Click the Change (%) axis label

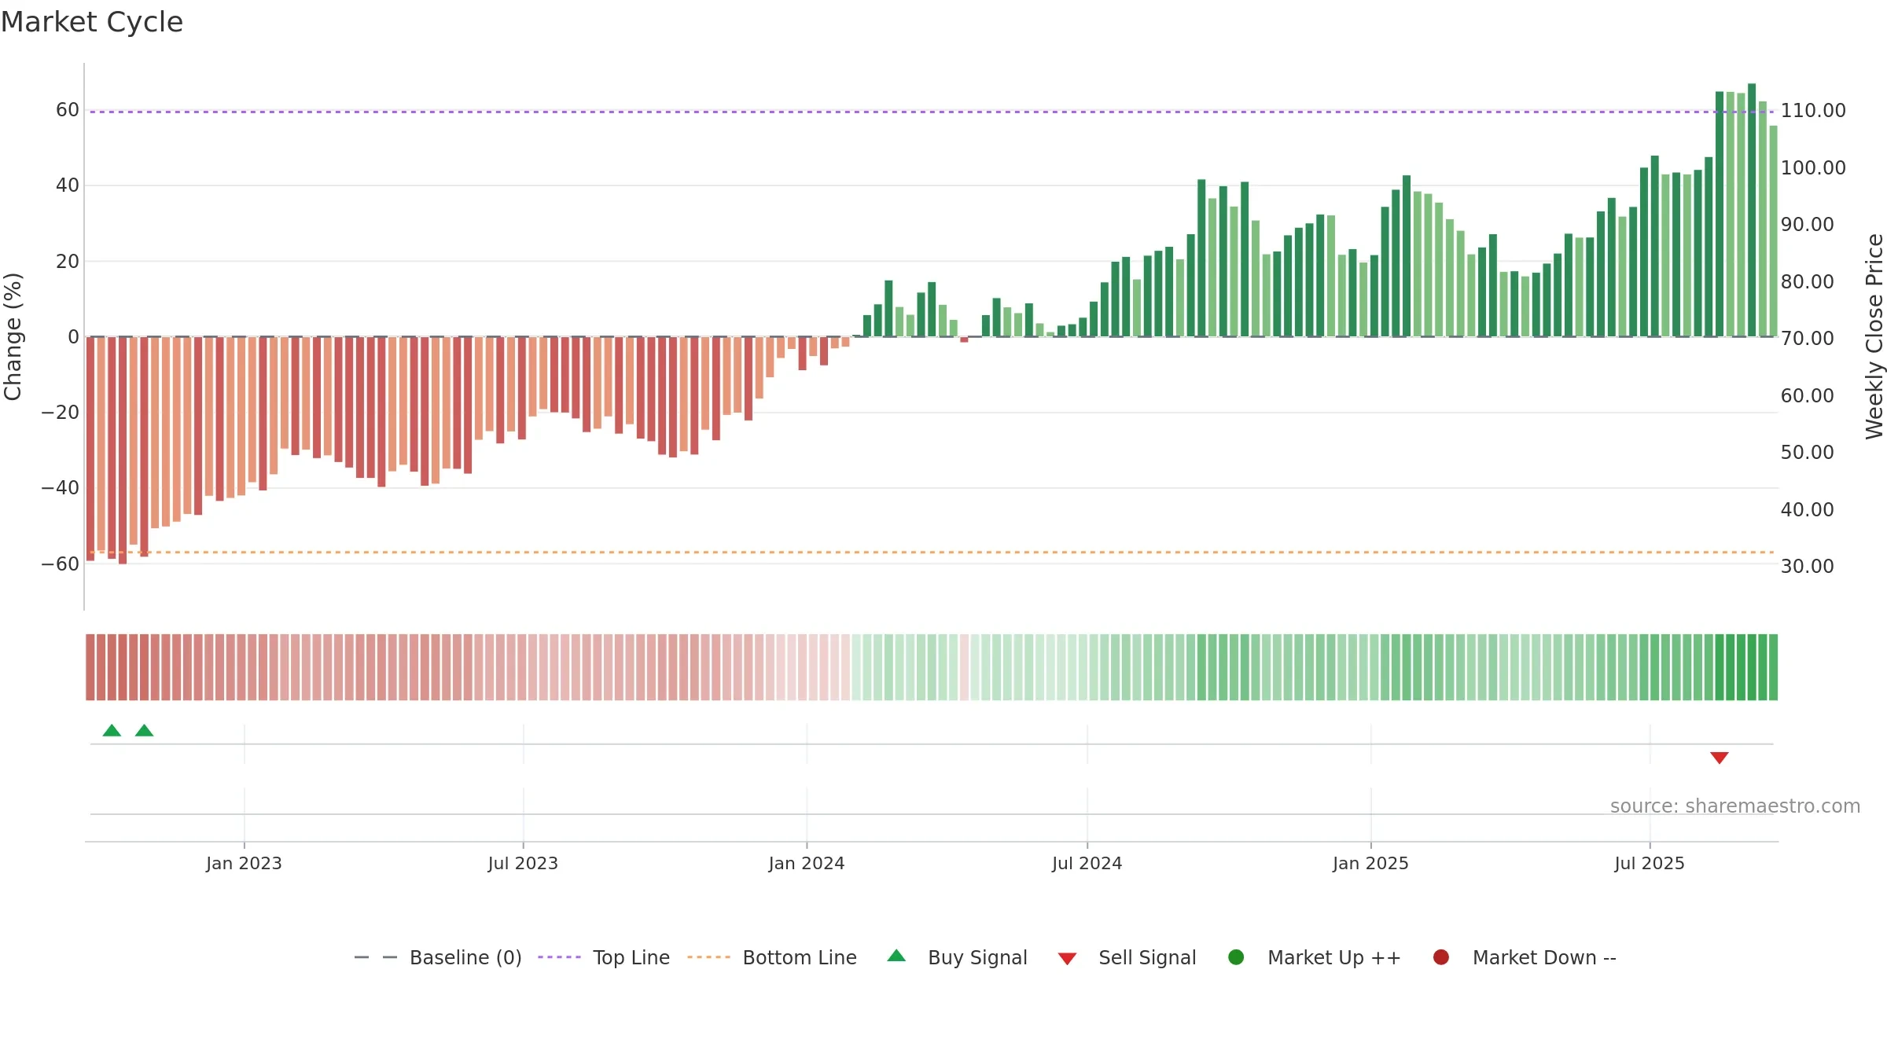(13, 336)
